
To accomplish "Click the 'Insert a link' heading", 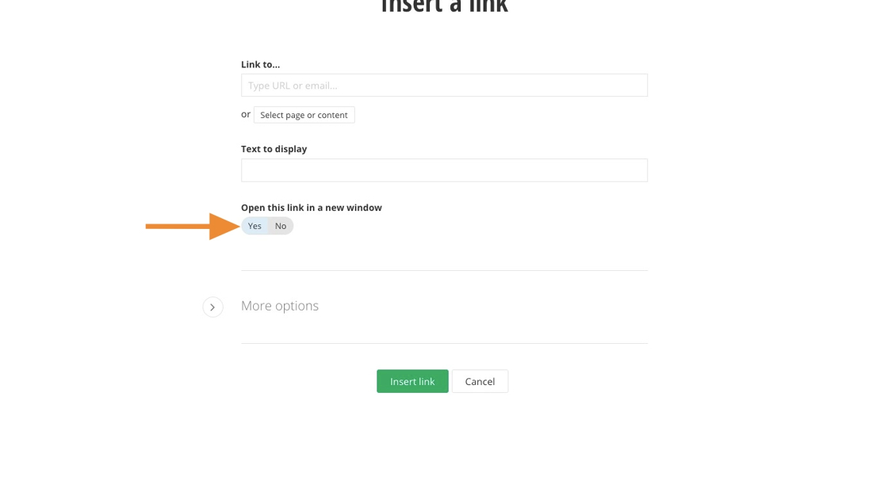I will (x=444, y=7).
